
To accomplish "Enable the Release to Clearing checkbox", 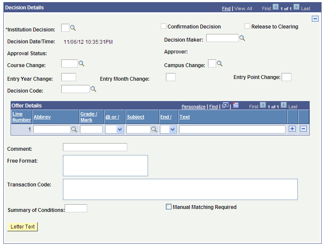I will tap(247, 26).
